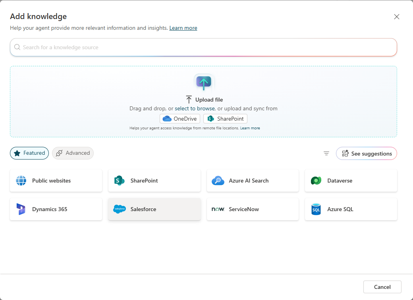Upload and sync from OneDrive button
413x300 pixels.
tap(180, 119)
